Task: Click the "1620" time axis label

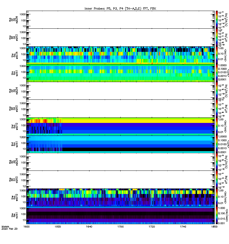Action: [58, 227]
